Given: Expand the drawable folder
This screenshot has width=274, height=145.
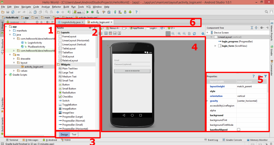Looking at the screenshot, I should (14, 59).
